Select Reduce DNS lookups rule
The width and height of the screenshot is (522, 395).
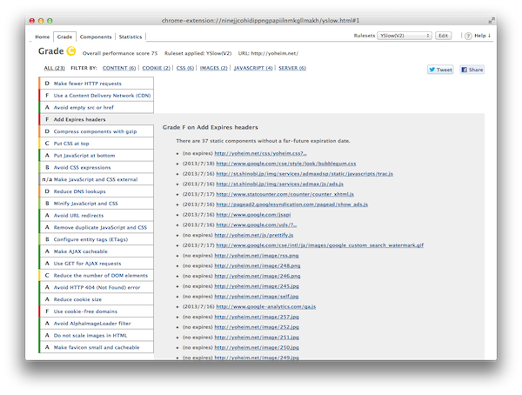click(x=97, y=191)
